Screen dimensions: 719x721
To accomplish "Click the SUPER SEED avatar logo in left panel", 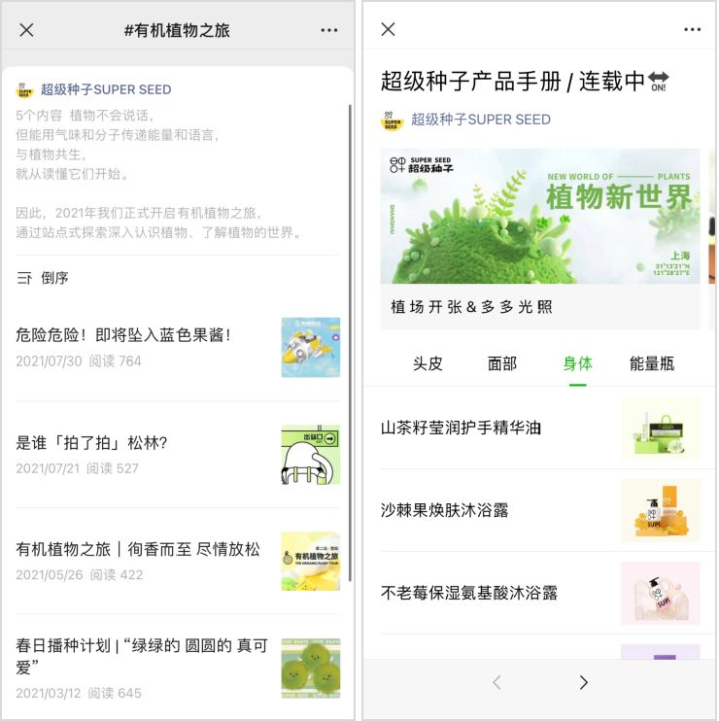I will (24, 89).
